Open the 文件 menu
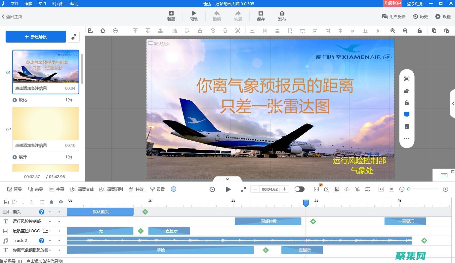 click(14, 4)
